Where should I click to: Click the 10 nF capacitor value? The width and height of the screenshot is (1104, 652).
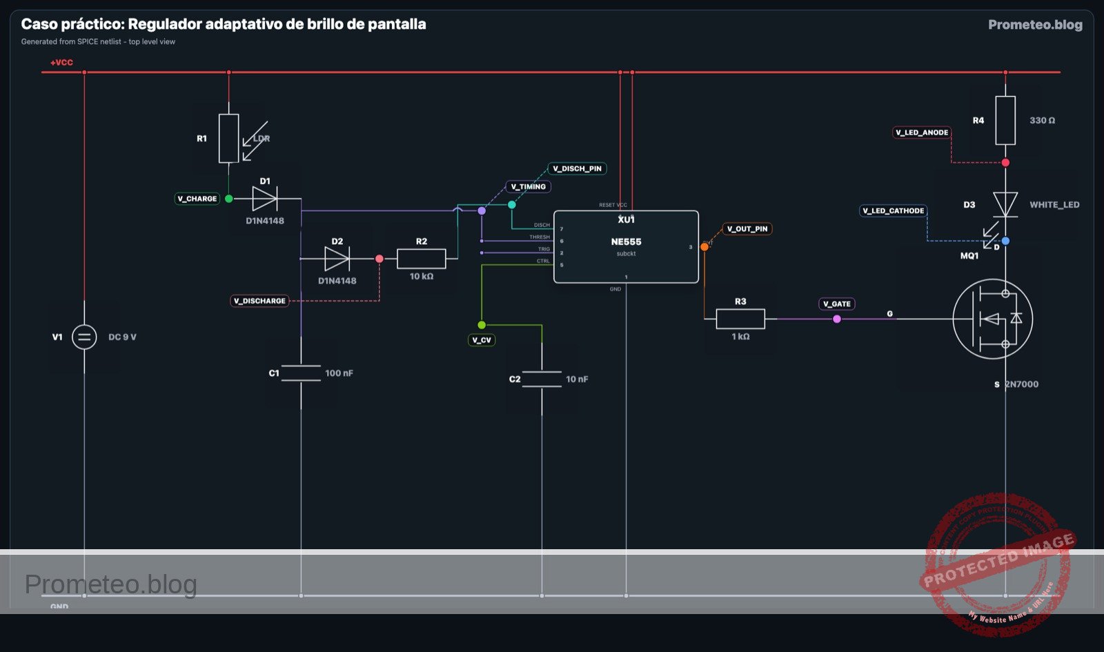pyautogui.click(x=577, y=379)
